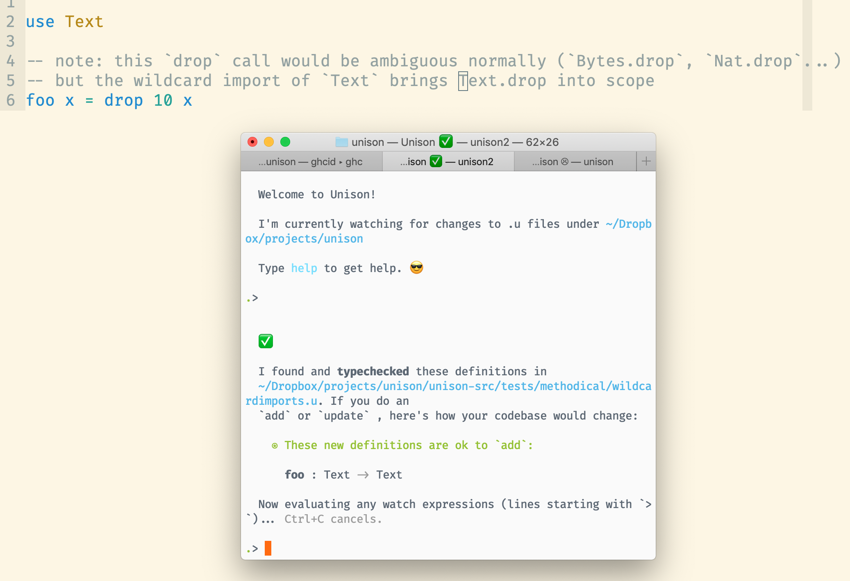Click the green checkmark badge in the window title
Viewport: 850px width, 581px height.
446,142
